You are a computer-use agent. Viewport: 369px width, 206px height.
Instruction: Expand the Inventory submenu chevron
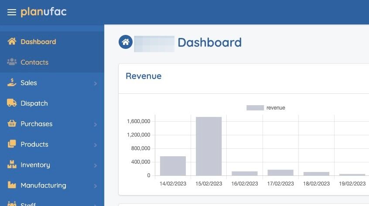[x=96, y=165]
